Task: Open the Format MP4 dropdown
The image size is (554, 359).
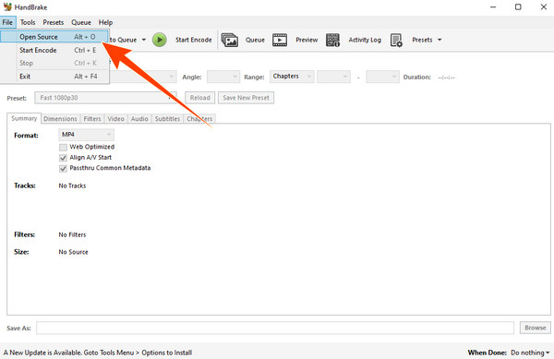Action: click(x=86, y=135)
